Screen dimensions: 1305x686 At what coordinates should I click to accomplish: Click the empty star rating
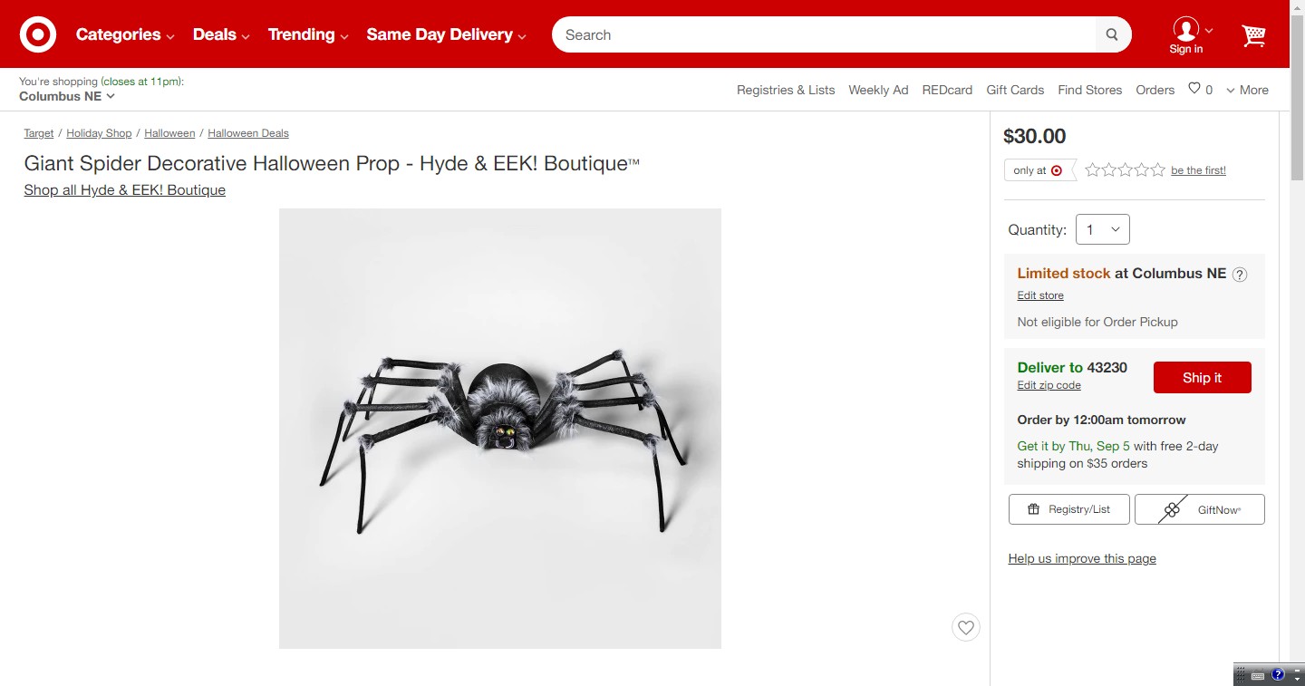[1125, 170]
